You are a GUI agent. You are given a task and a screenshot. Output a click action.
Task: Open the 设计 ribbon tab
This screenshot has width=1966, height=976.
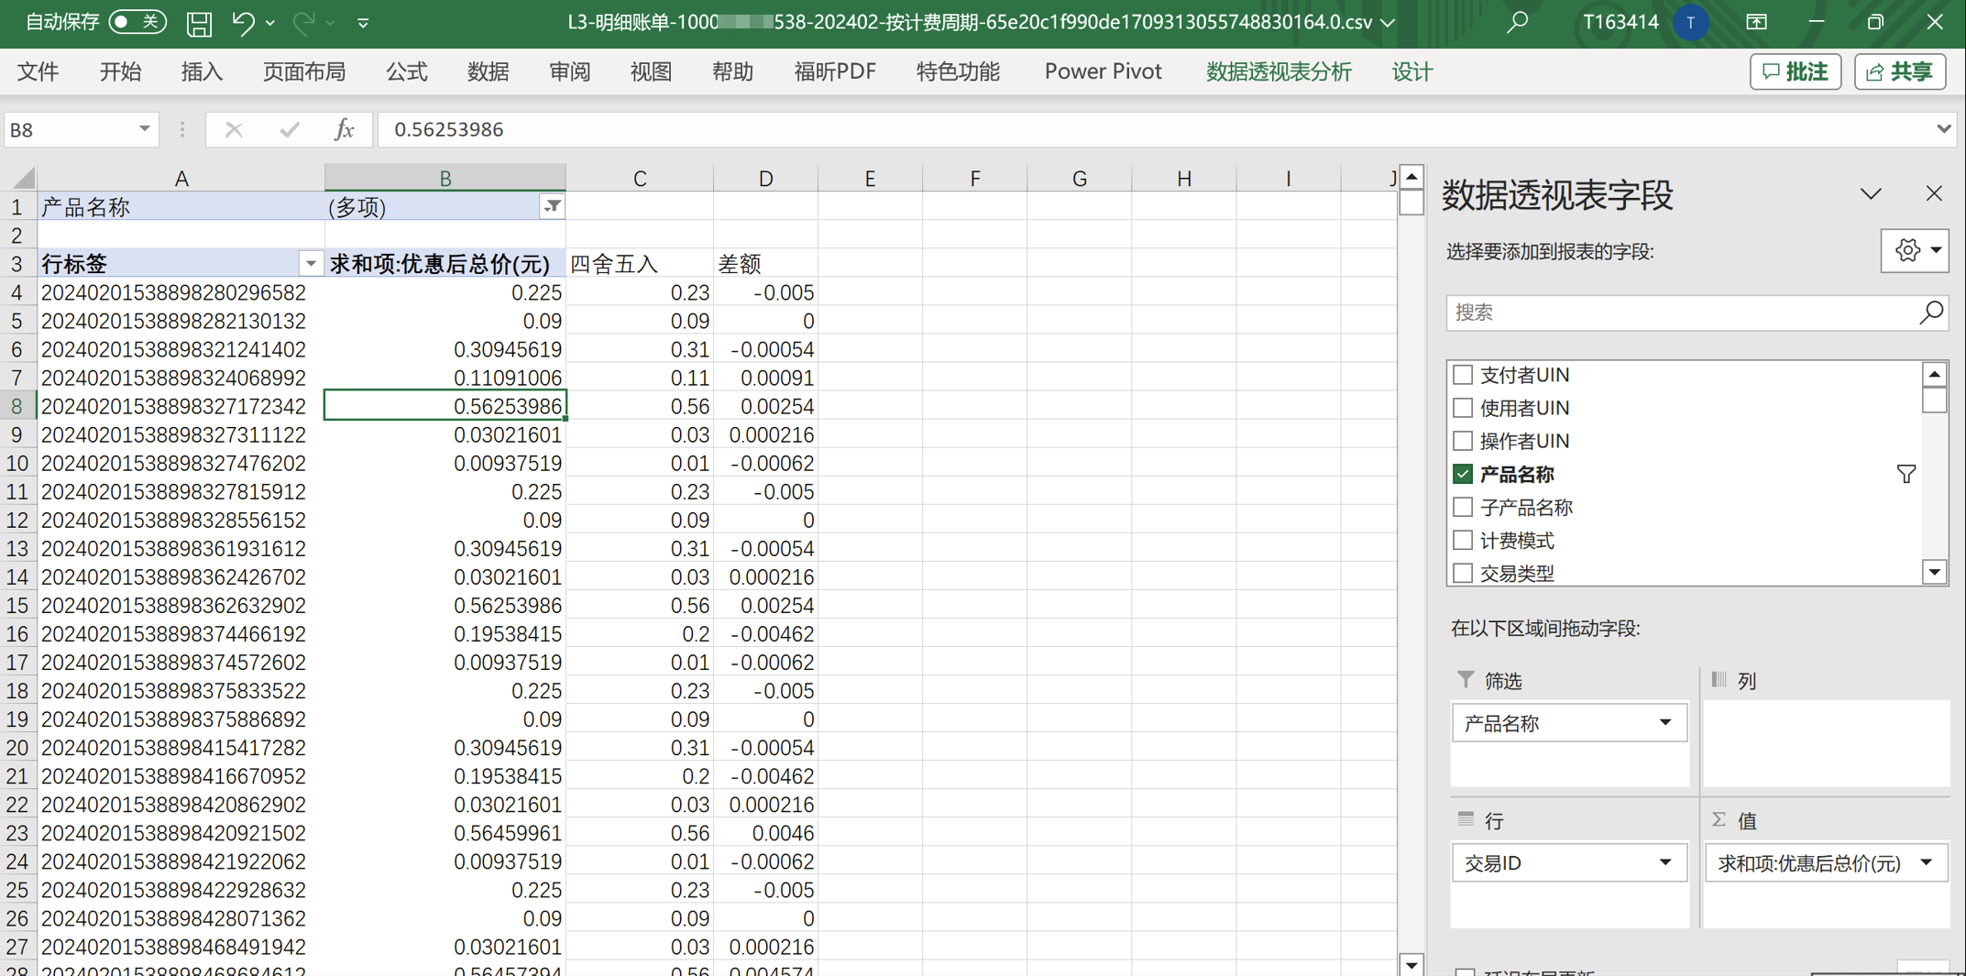click(x=1411, y=71)
